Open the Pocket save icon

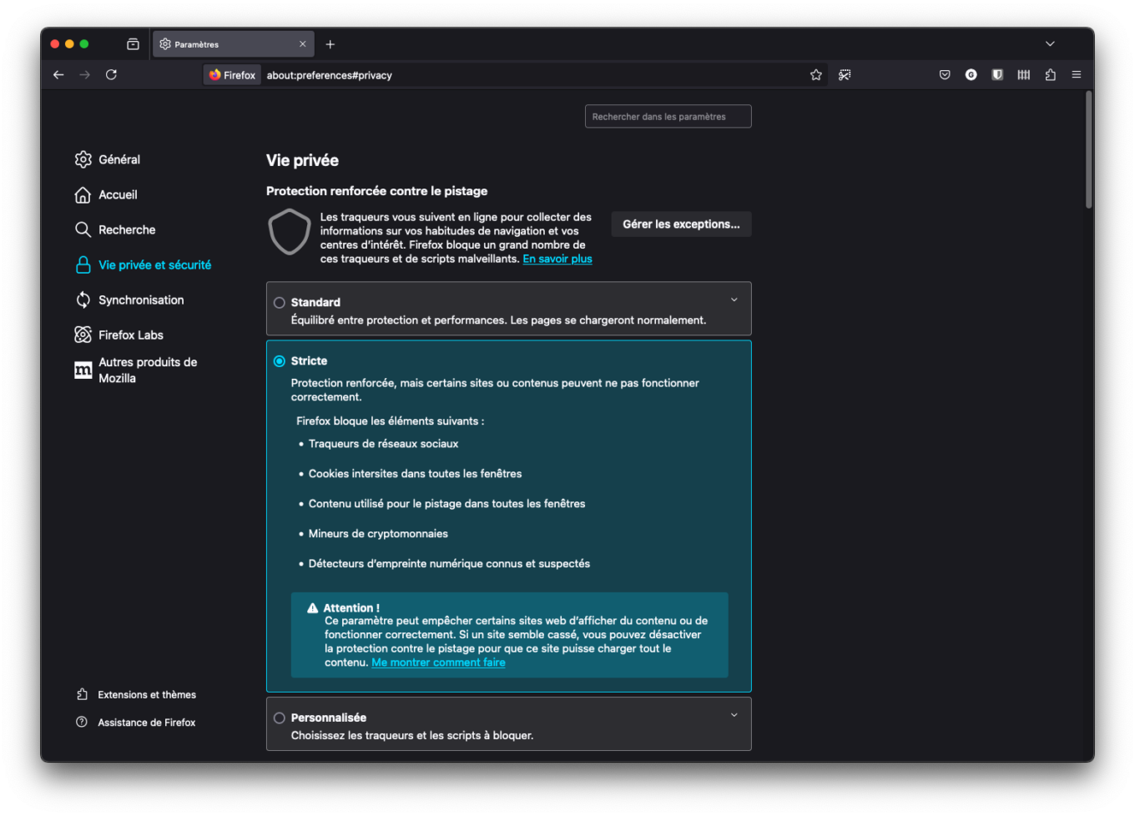[945, 75]
